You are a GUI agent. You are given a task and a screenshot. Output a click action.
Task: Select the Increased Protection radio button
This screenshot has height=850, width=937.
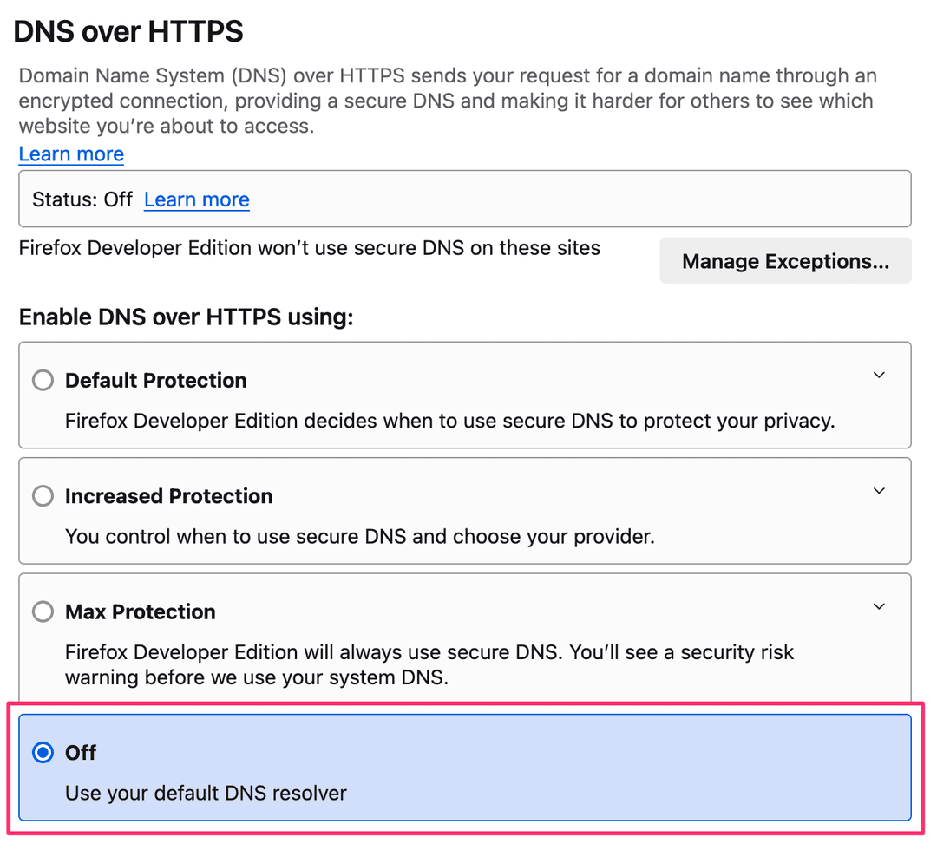click(x=42, y=495)
